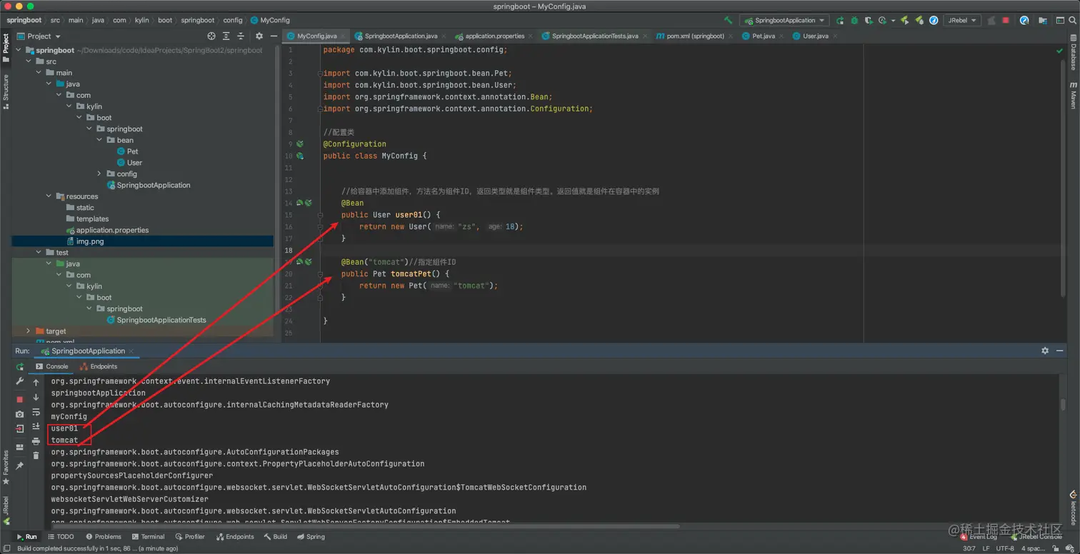Open the Spring tool window button
Screen dimensions: 1080x554
click(x=311, y=537)
